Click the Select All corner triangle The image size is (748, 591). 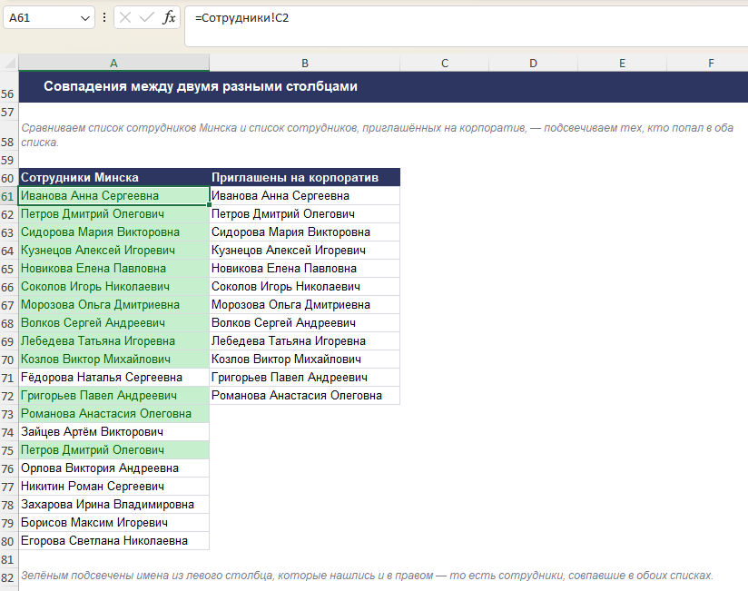click(10, 63)
